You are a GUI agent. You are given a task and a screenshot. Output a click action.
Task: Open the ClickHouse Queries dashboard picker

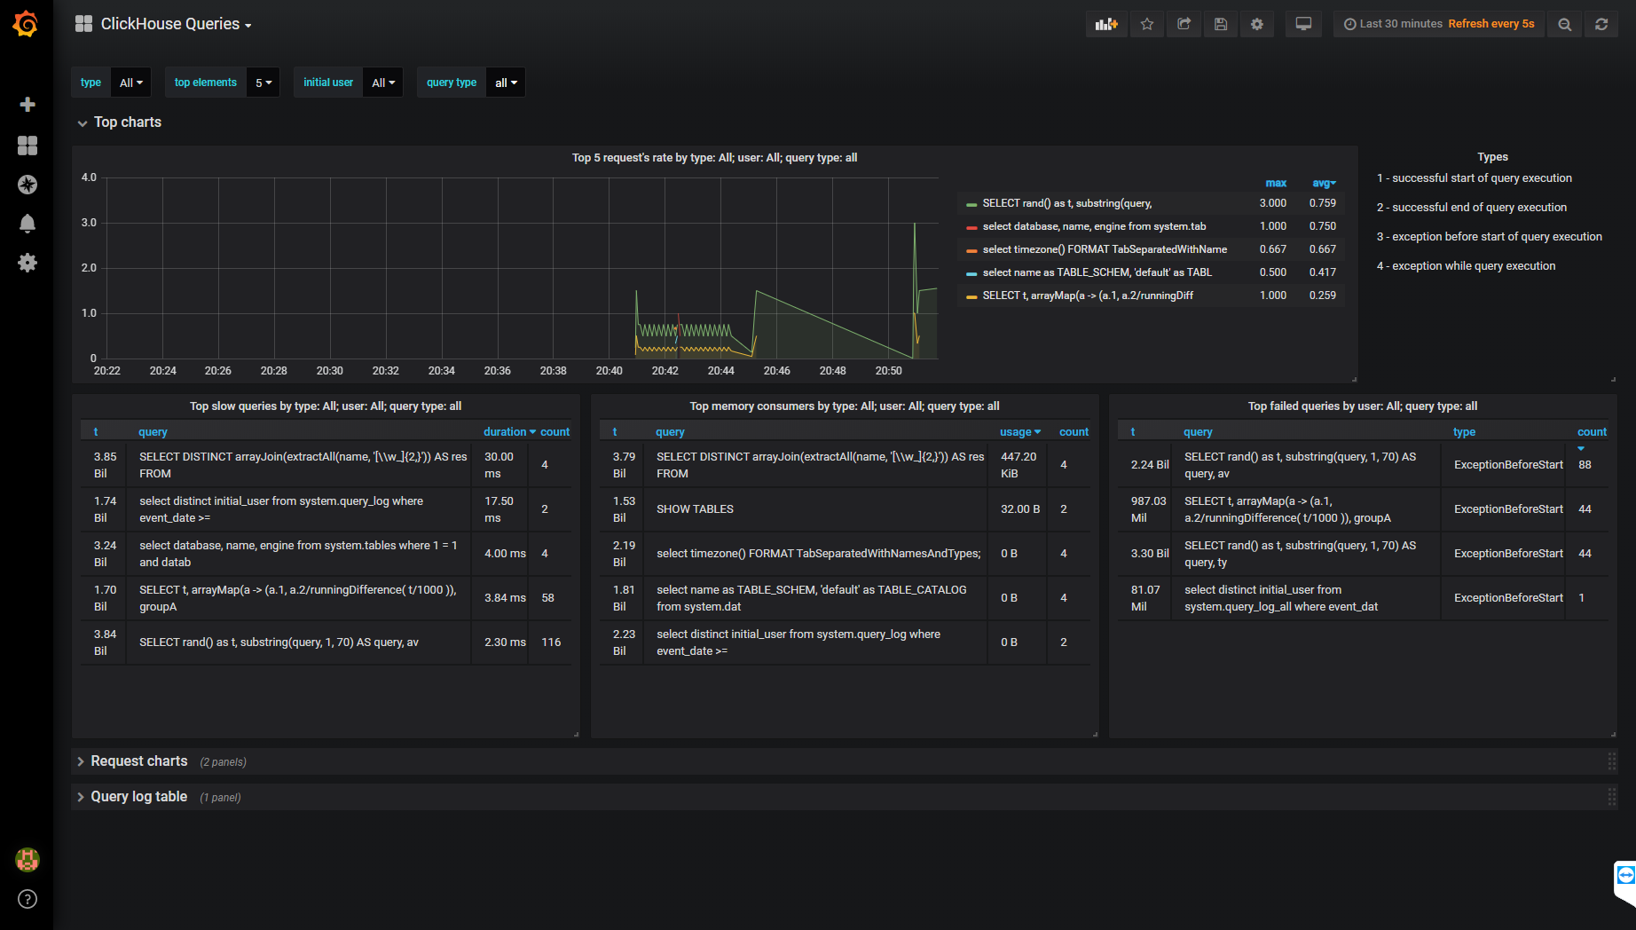176,24
